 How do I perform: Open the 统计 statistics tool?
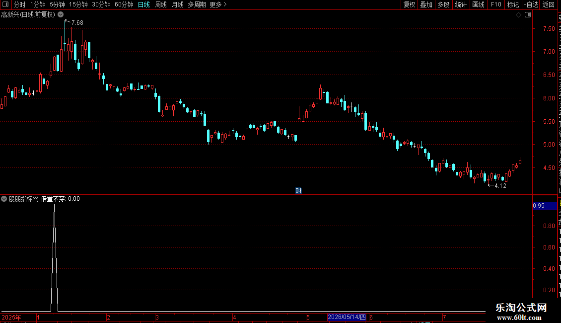(460, 4)
